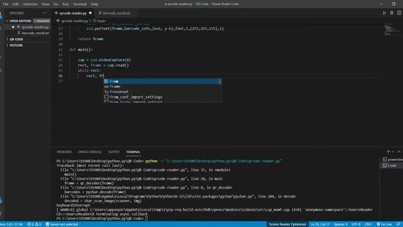Click the main symbol in the breadcrumb

101,21
